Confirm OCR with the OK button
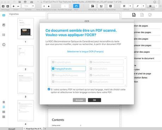 95,100
